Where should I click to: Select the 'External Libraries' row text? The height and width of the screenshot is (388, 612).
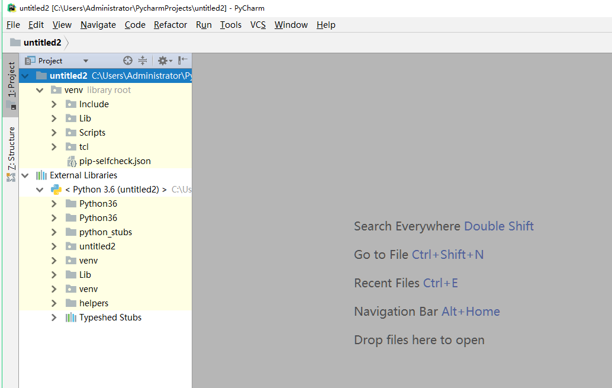[x=83, y=175]
